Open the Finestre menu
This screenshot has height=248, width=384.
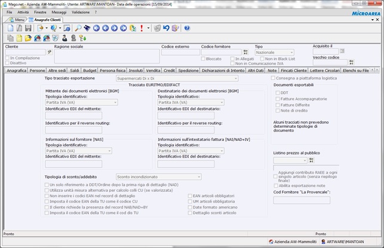pyautogui.click(x=40, y=12)
